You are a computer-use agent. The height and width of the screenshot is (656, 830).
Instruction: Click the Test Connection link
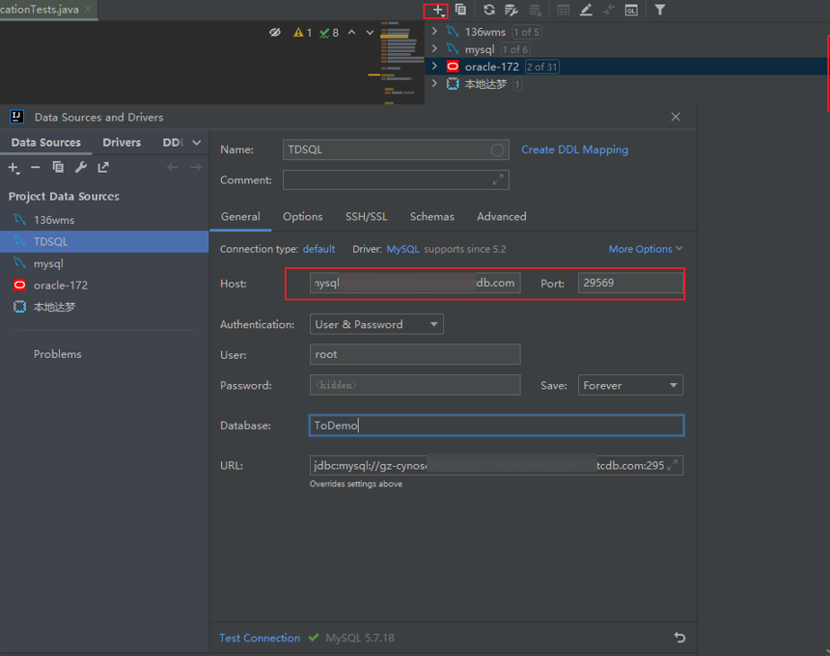[260, 638]
